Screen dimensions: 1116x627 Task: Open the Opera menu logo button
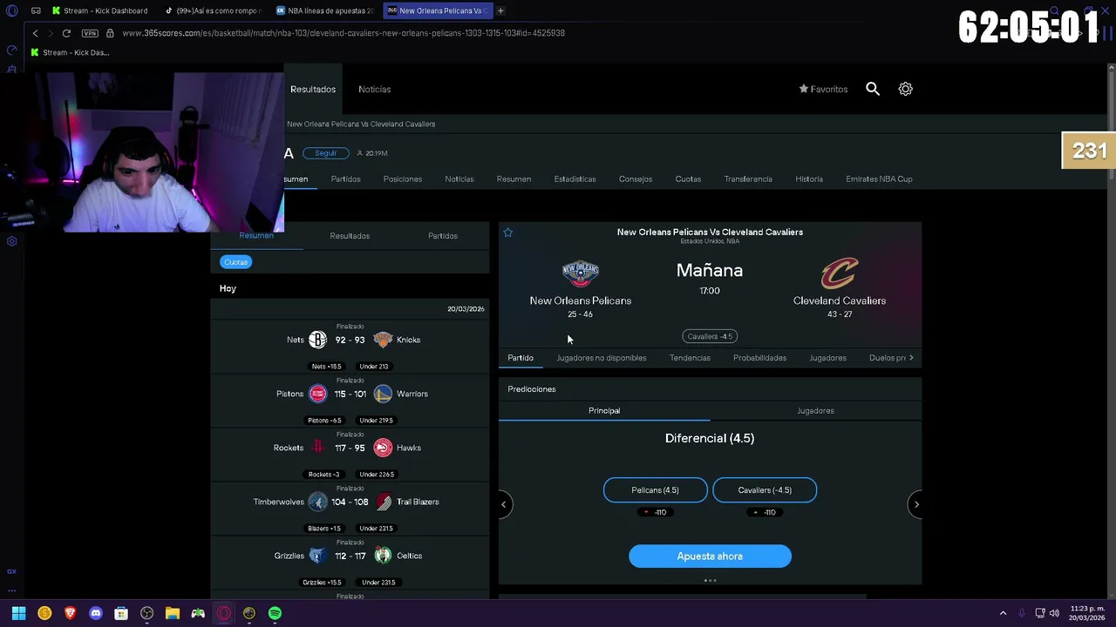point(11,10)
